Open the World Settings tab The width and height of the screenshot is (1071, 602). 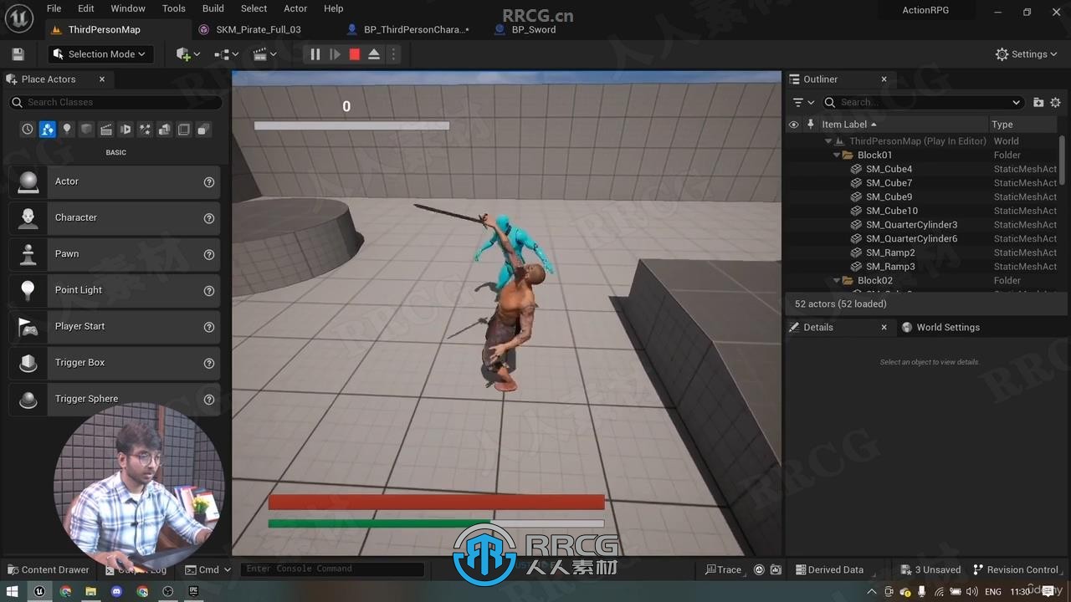pyautogui.click(x=940, y=328)
